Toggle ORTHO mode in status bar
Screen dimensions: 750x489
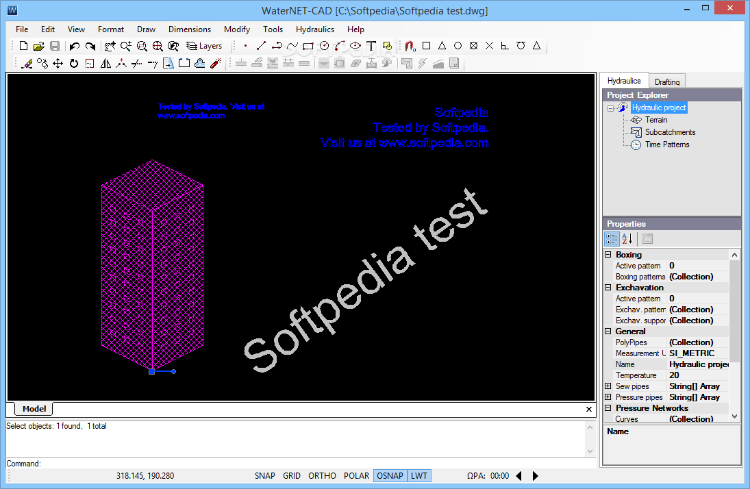(x=322, y=475)
